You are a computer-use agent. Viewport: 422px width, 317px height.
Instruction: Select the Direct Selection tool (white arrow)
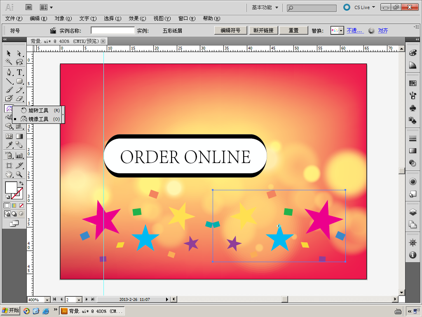click(x=19, y=53)
